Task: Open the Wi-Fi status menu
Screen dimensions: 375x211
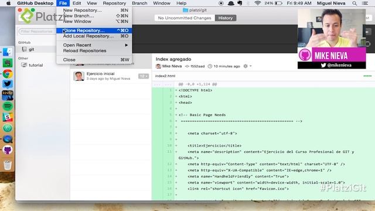Action: coord(258,3)
